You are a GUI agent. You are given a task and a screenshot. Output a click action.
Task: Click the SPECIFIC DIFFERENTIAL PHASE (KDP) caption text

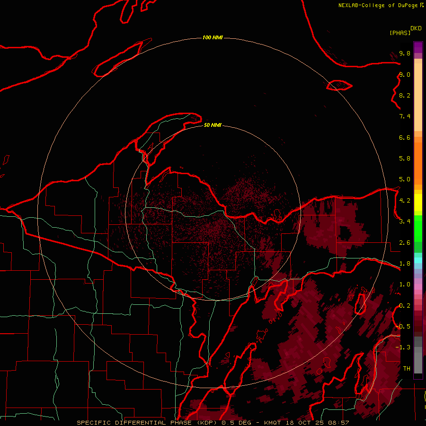pos(147,423)
